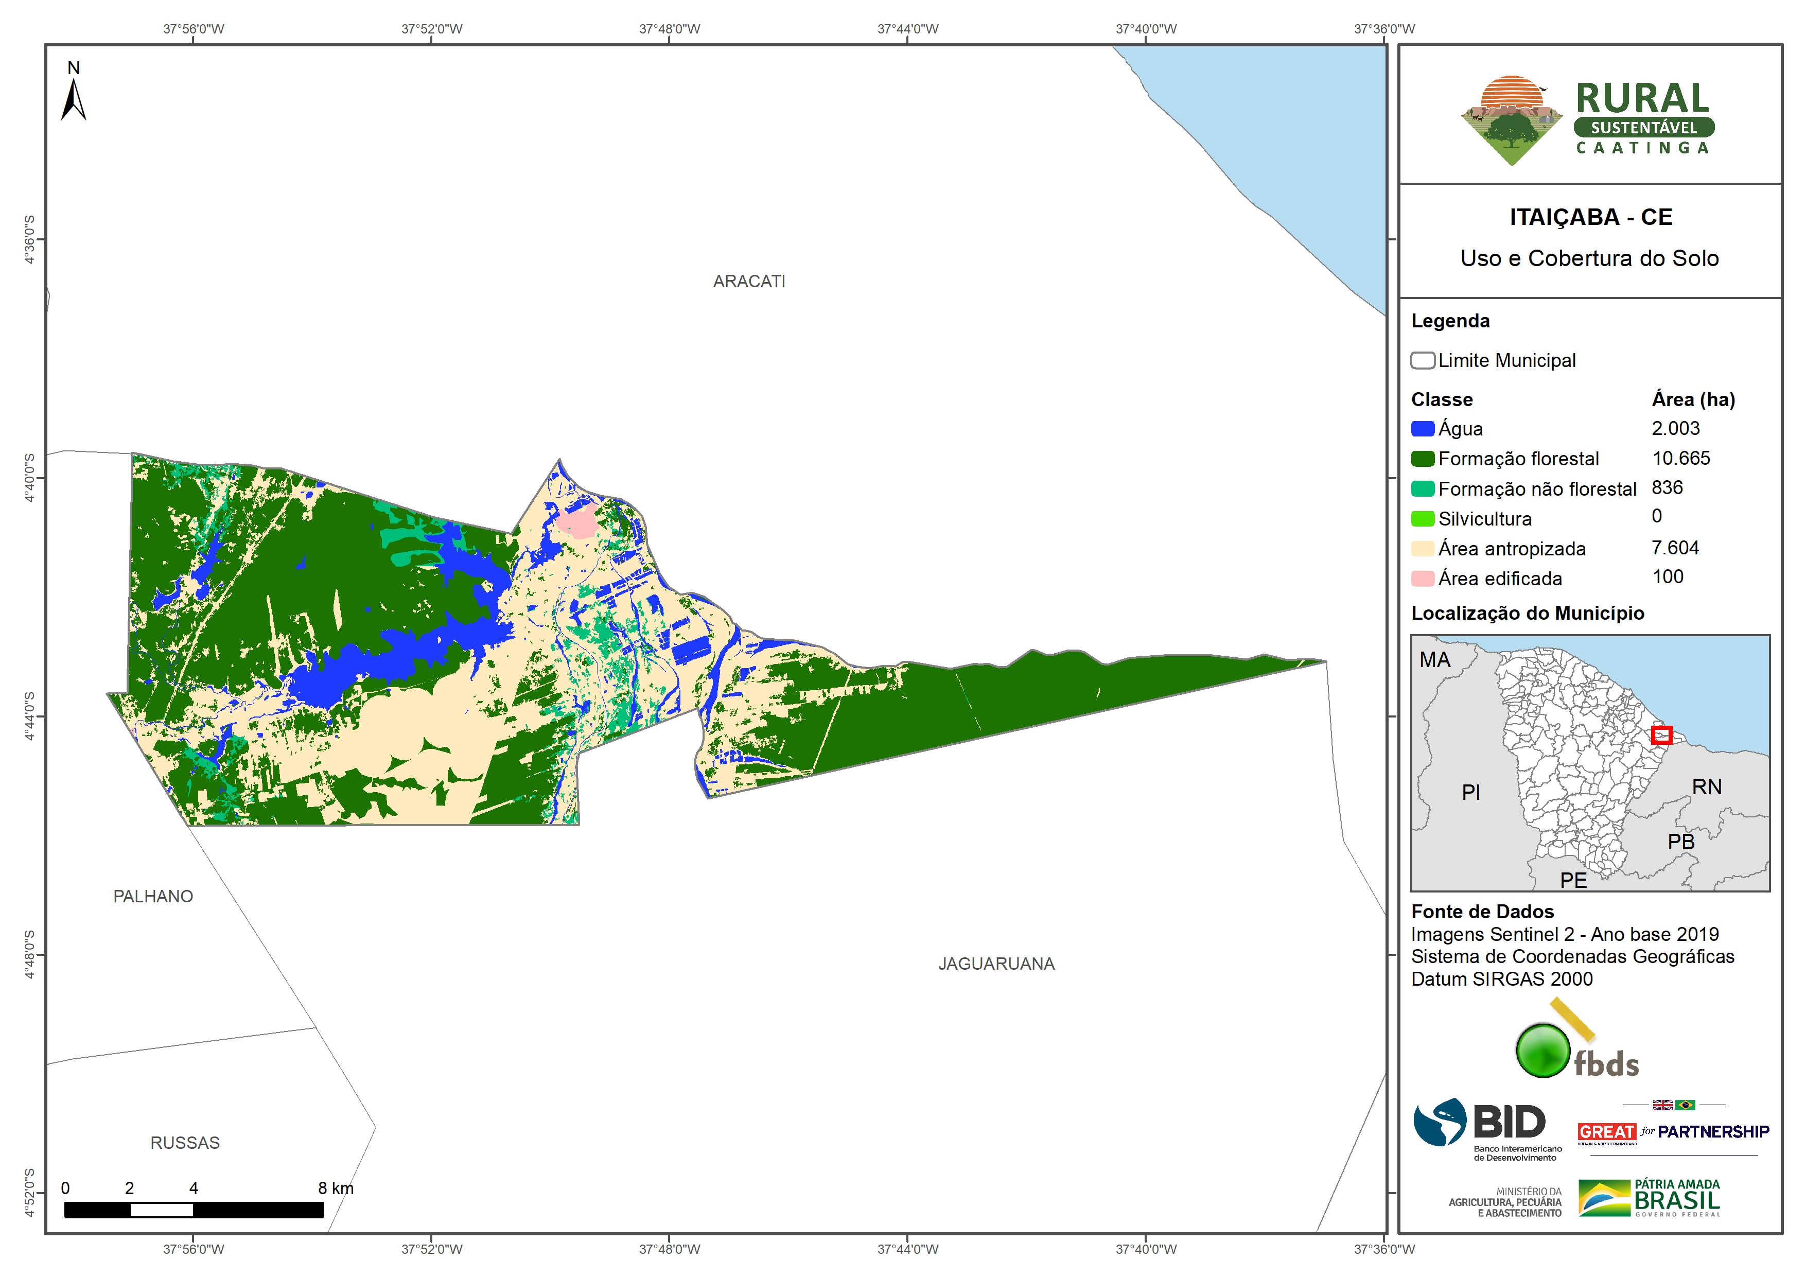The width and height of the screenshot is (1806, 1277).
Task: Click the north arrow compass icon
Action: (x=73, y=98)
